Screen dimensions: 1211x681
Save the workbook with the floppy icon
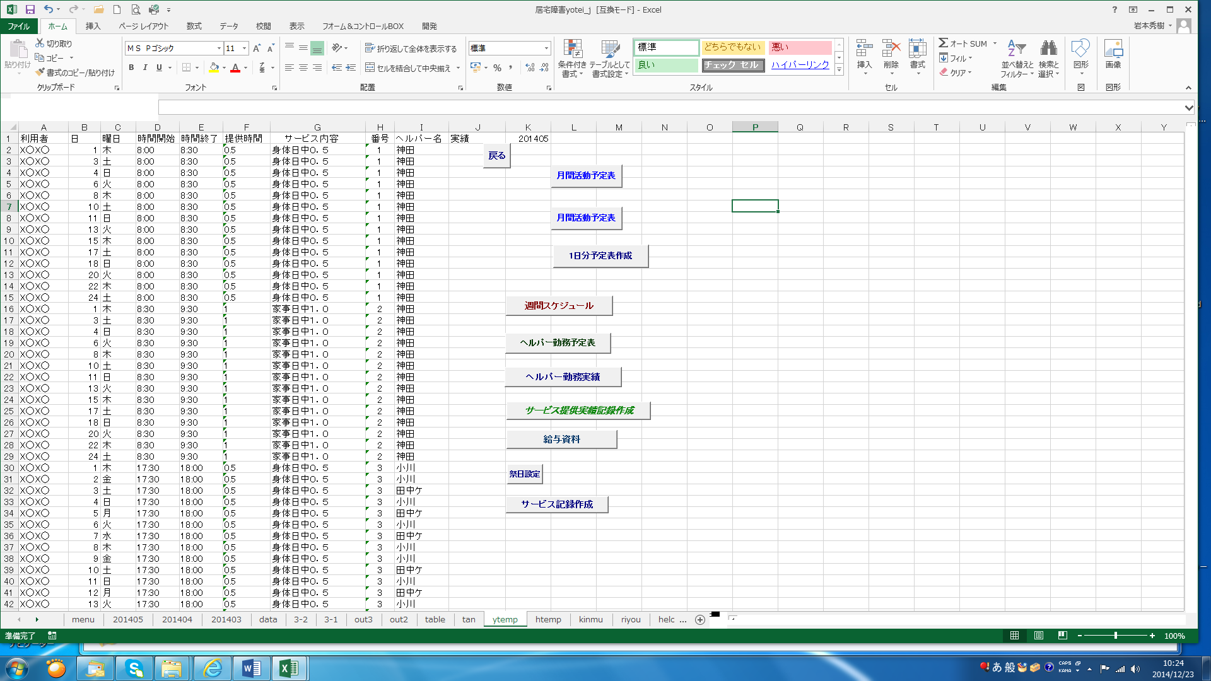(x=30, y=9)
